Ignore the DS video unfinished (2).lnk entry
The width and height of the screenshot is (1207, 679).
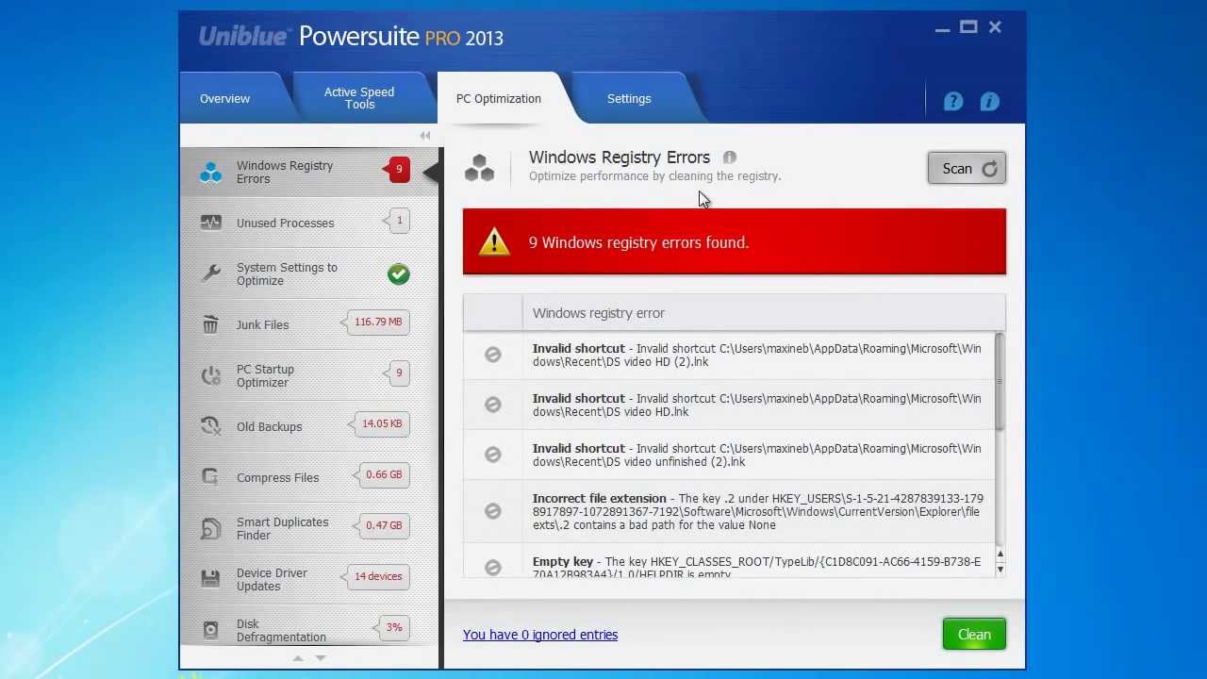[x=492, y=455]
